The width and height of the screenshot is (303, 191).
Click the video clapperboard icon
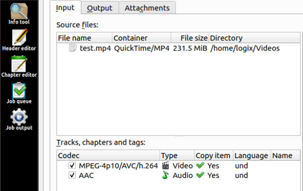pyautogui.click(x=165, y=165)
